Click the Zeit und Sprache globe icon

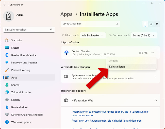pyautogui.click(x=7, y=92)
